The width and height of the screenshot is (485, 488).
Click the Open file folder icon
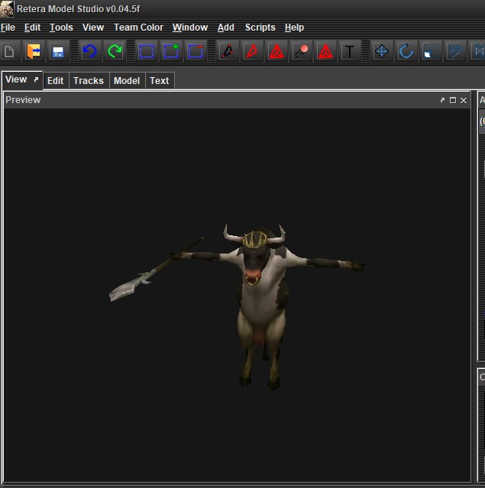[34, 51]
